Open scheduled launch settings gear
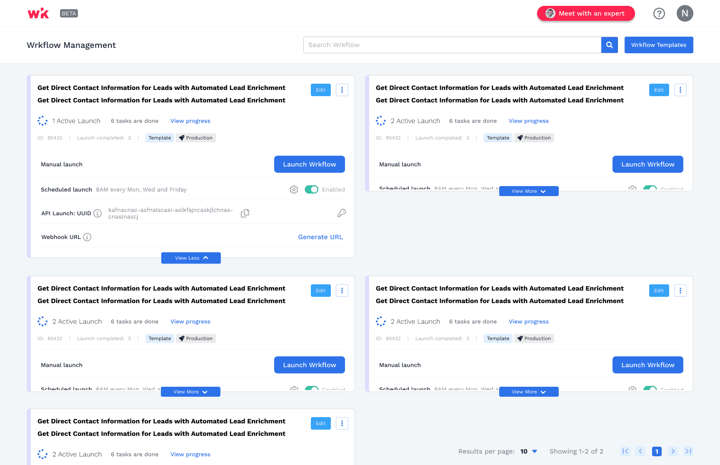 coord(294,189)
